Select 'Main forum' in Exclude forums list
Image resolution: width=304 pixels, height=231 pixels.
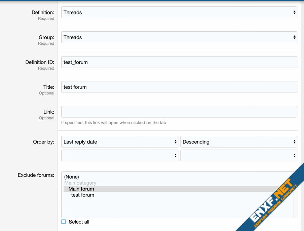click(81, 189)
